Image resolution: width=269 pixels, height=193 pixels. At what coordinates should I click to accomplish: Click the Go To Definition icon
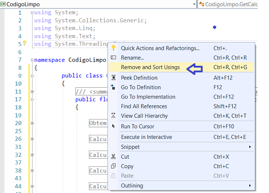114,87
